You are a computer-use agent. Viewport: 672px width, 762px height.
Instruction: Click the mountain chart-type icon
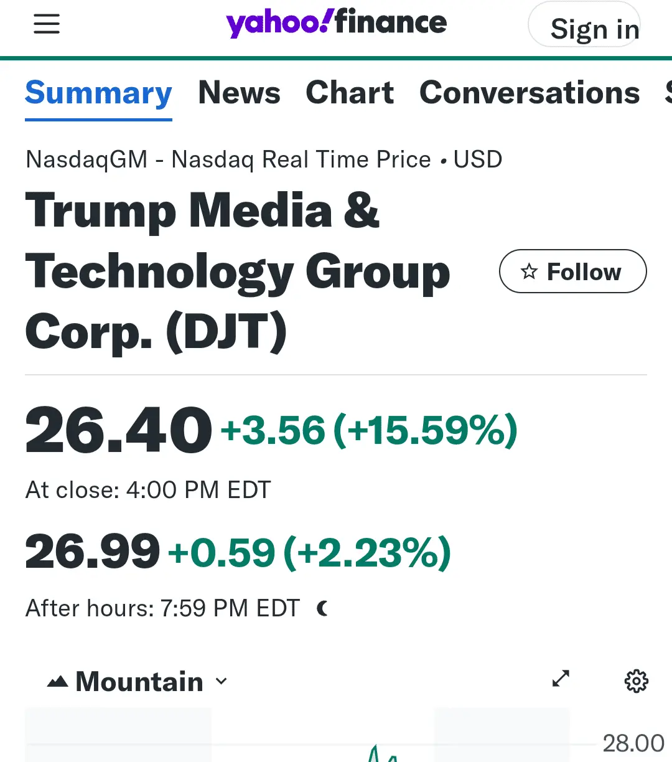pos(58,682)
